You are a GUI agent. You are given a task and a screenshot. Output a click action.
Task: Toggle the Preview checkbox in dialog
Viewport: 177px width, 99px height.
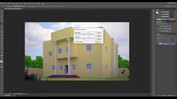(x=96, y=42)
